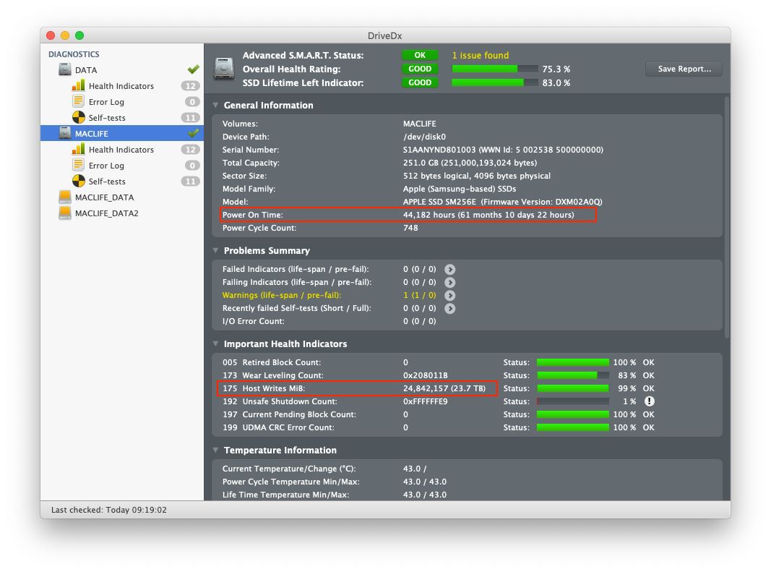Click Health Indicators bar-chart icon under DATA
This screenshot has height=572, width=771.
tap(78, 86)
